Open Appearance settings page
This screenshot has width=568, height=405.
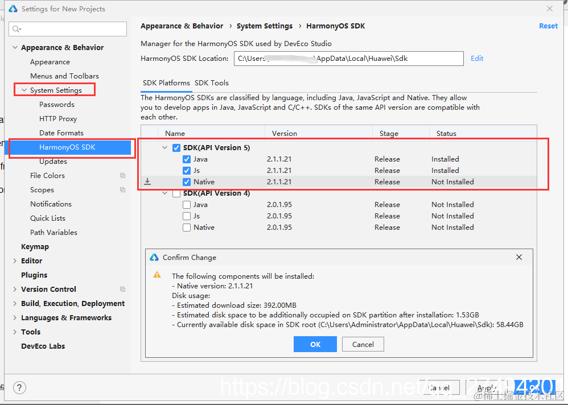(50, 62)
